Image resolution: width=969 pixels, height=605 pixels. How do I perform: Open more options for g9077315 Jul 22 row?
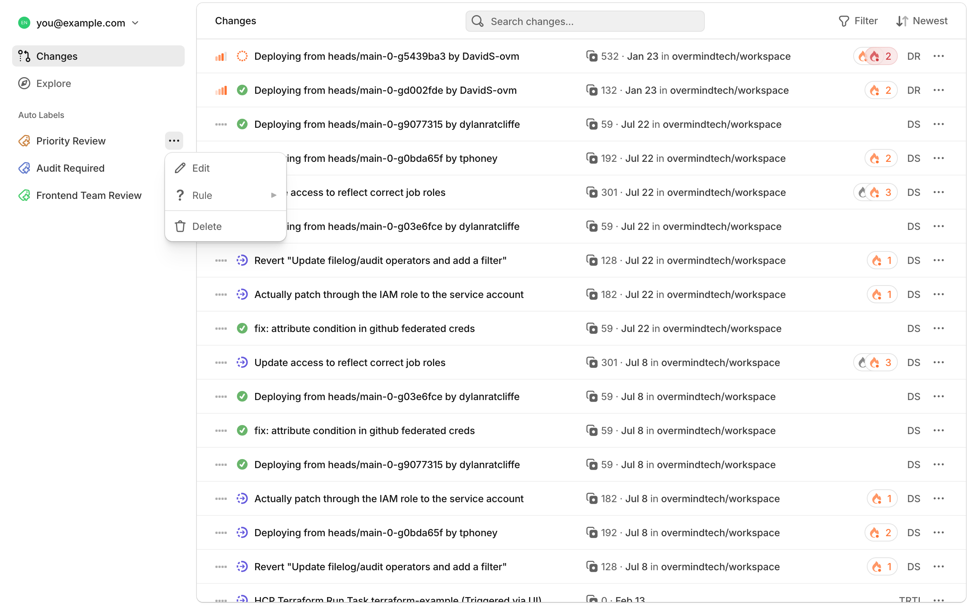pyautogui.click(x=938, y=124)
